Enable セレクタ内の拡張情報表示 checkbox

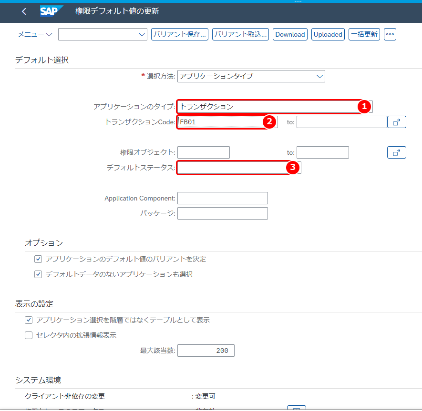pyautogui.click(x=29, y=335)
